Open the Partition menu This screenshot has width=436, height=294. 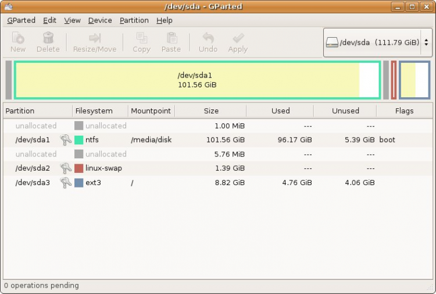134,20
